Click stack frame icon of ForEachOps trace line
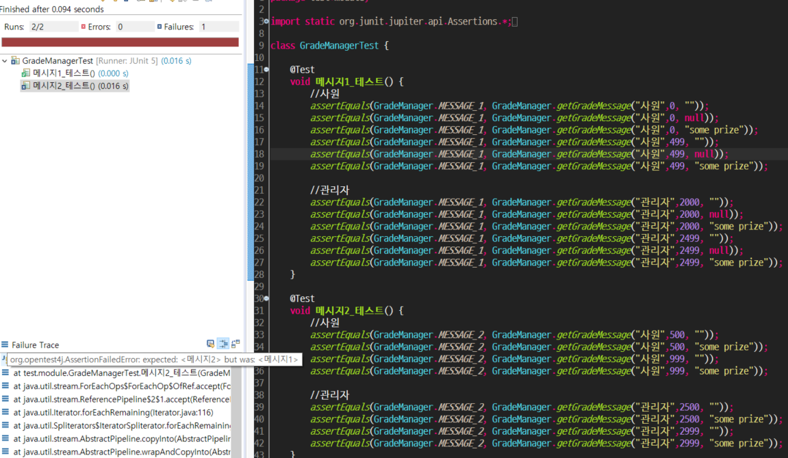Viewport: 788px width, 458px height. (5, 385)
